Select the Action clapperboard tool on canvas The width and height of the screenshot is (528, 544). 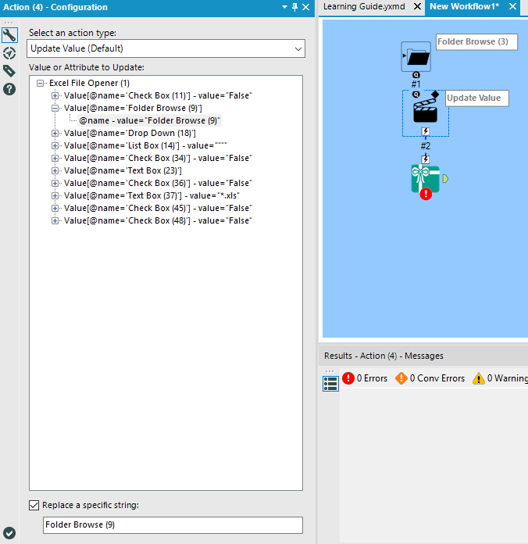tap(426, 110)
